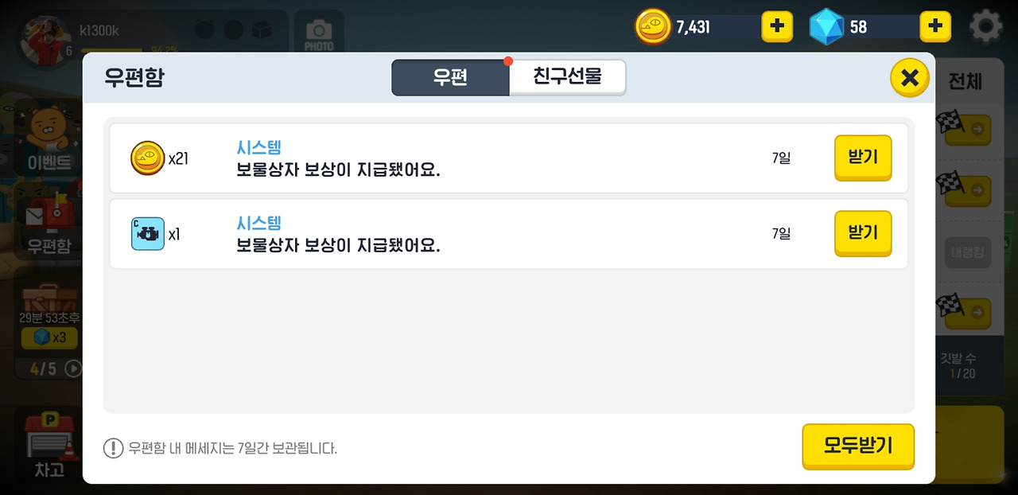Switch to the 친구선물 tab
This screenshot has height=495, width=1018.
point(567,77)
